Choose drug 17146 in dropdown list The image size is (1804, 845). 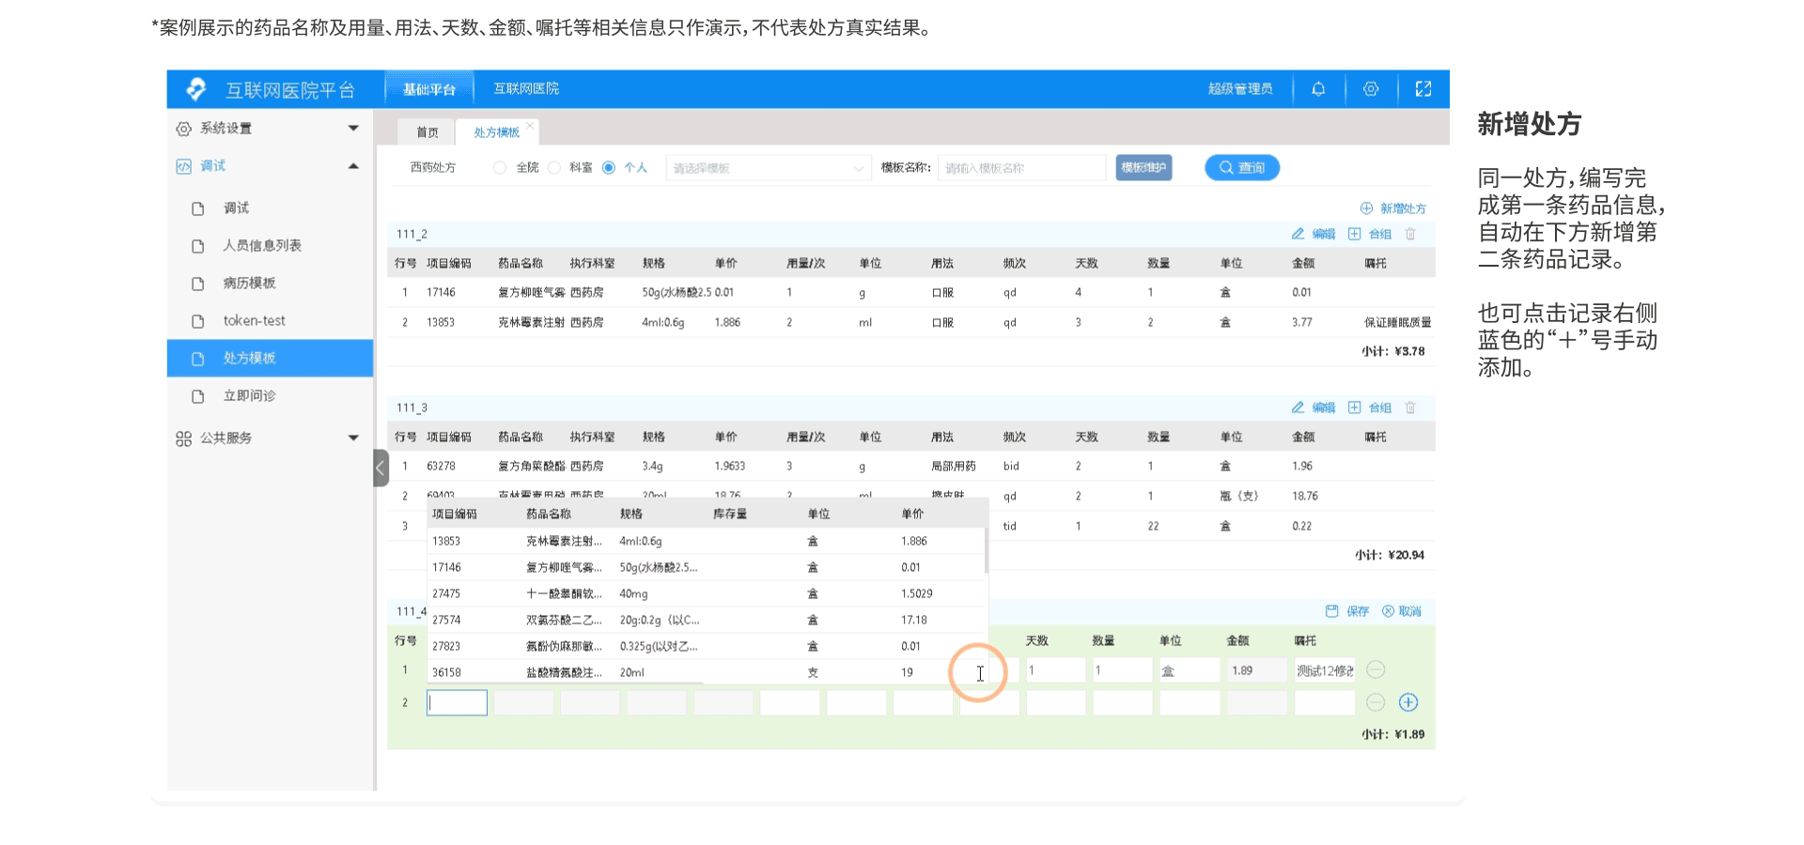[707, 567]
